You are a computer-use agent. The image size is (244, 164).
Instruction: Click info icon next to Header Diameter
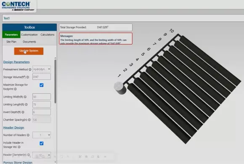click(x=29, y=155)
